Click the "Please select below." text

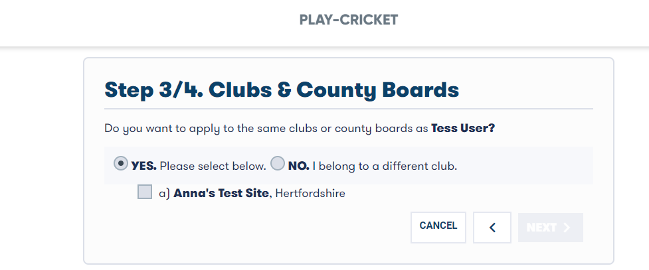(213, 165)
